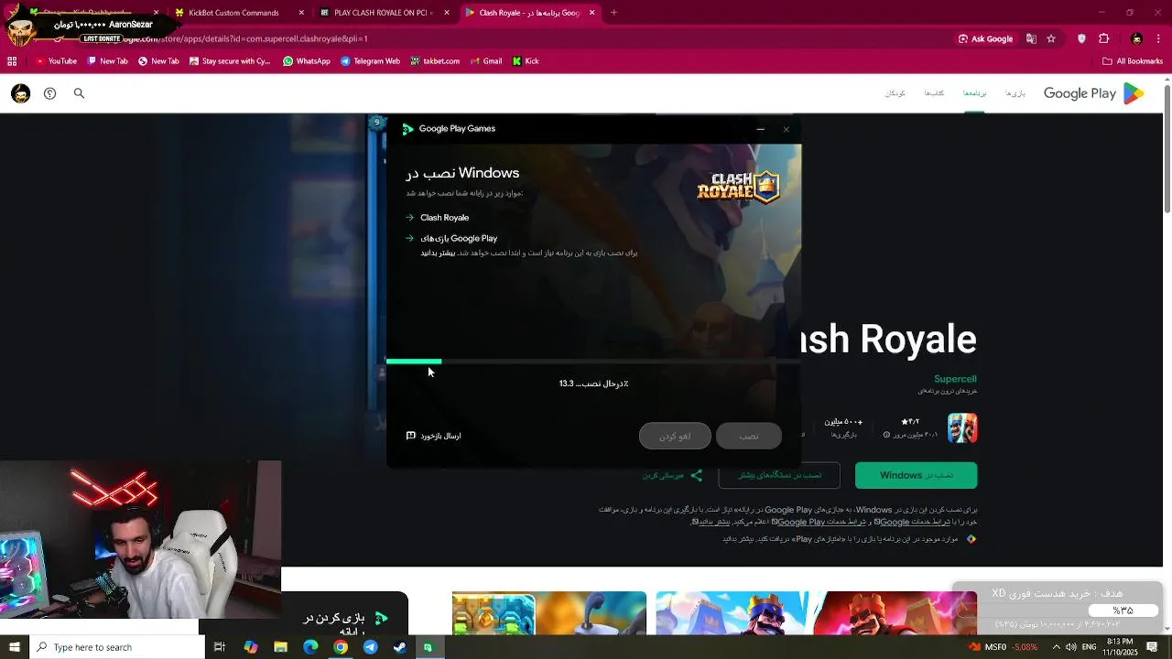Click the shield extension icon in Chrome toolbar
The height and width of the screenshot is (659, 1172).
click(x=1081, y=38)
